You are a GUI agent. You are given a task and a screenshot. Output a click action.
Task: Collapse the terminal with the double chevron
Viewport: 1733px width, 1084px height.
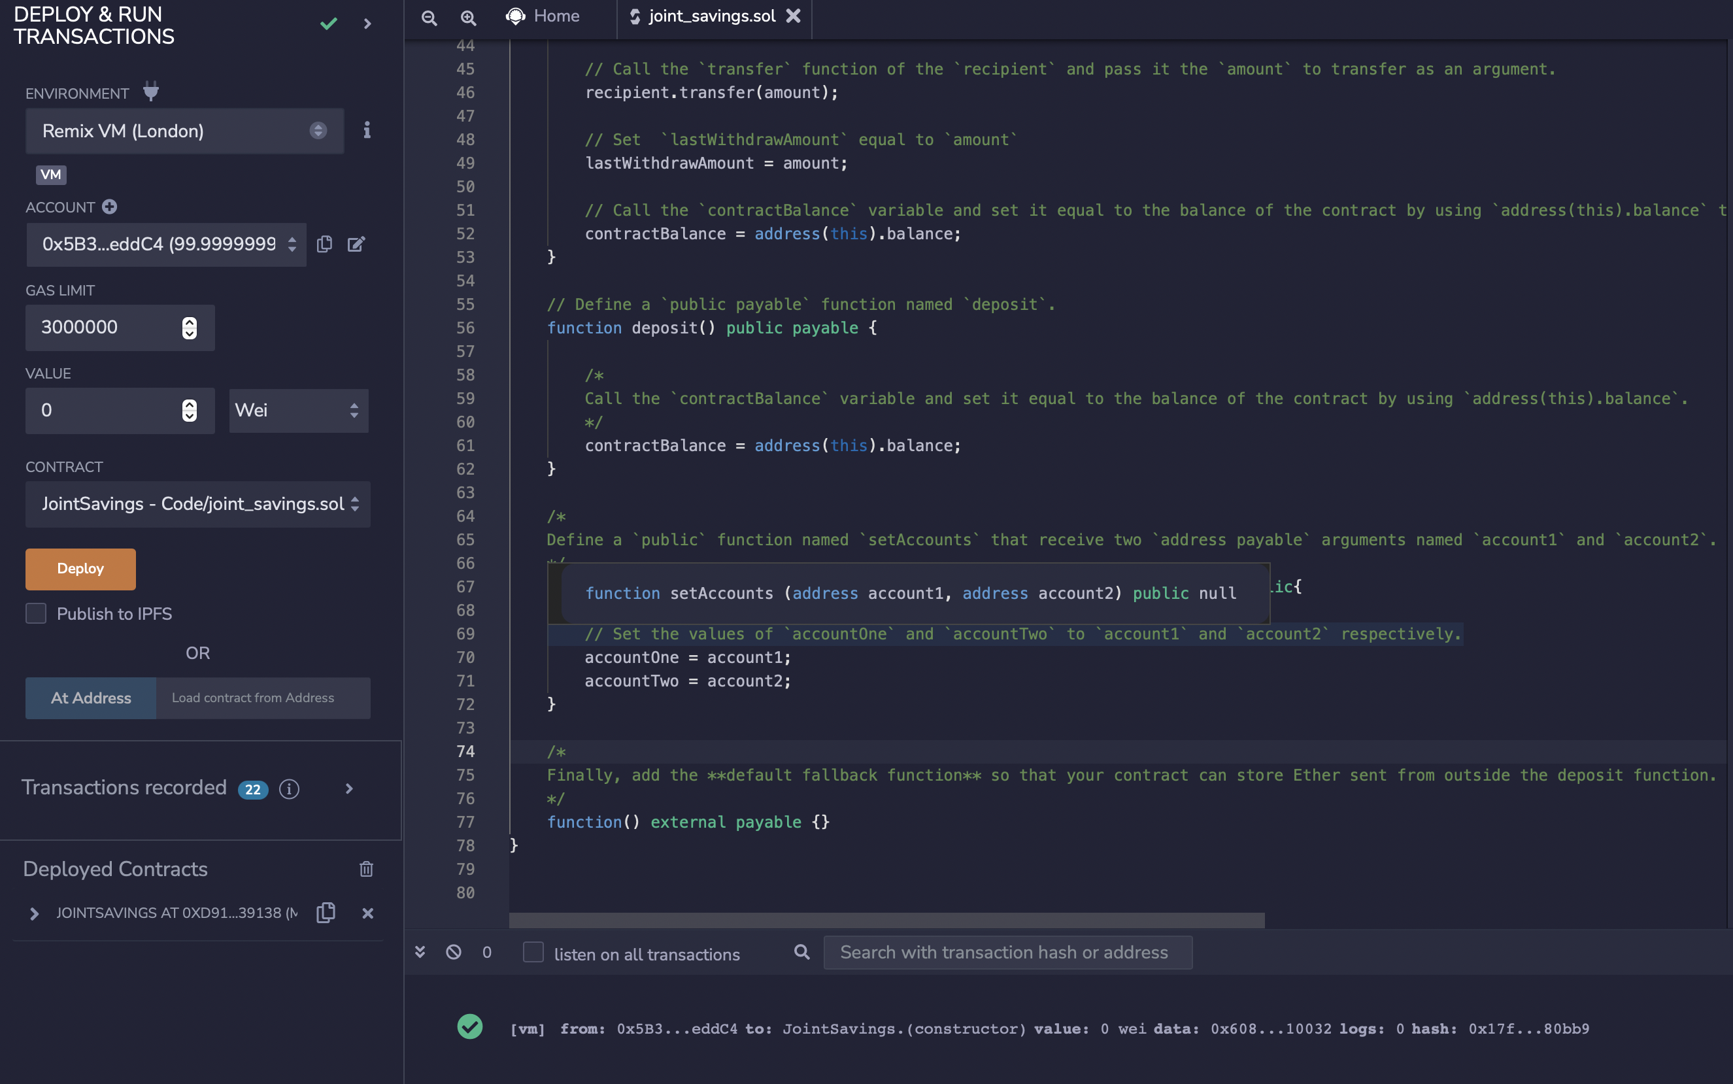420,951
